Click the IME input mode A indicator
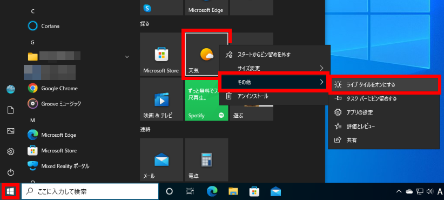 [x=440, y=192]
